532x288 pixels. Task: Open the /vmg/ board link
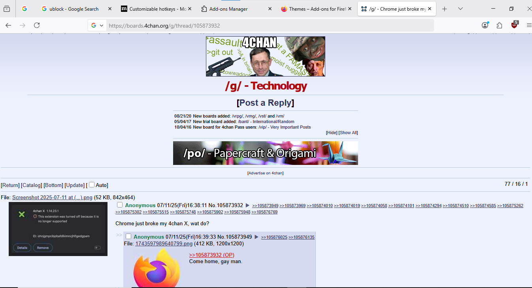click(x=250, y=116)
